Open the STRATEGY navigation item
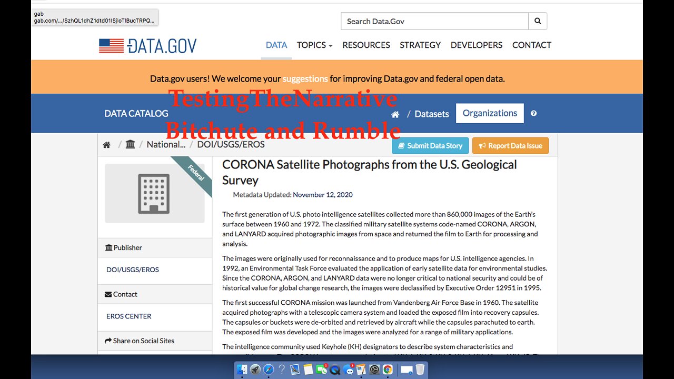Image resolution: width=674 pixels, height=379 pixels. (x=420, y=45)
